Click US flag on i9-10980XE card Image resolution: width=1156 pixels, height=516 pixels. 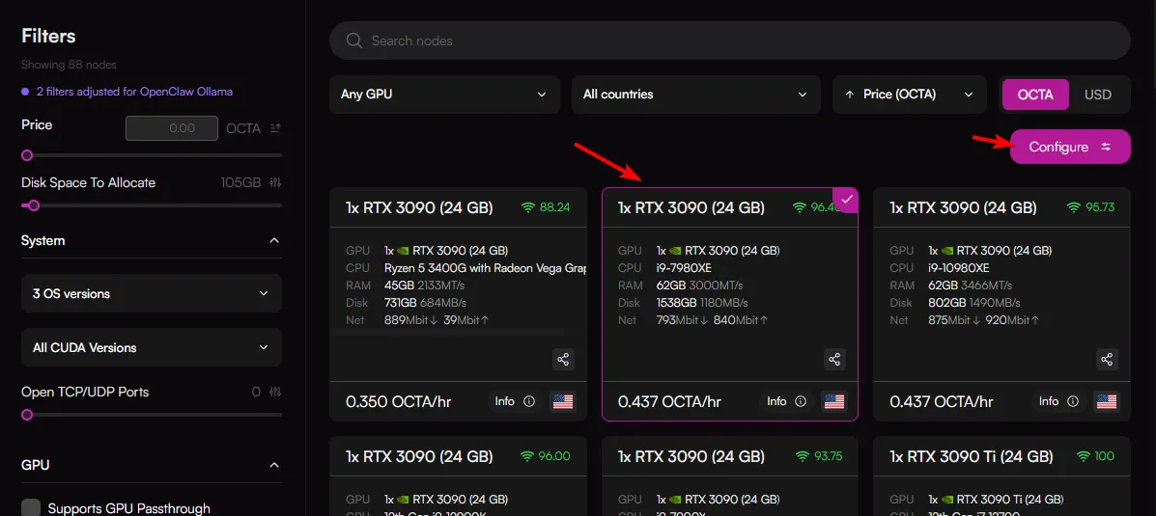(1107, 401)
